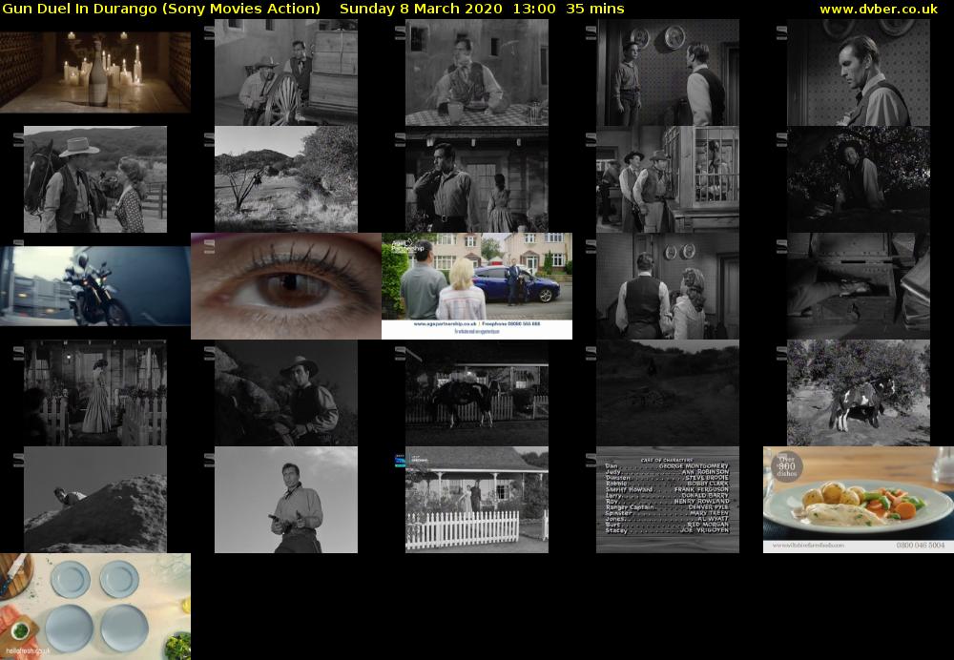Select the motorcycle advert thumbnail
The image size is (954, 660).
coord(94,286)
